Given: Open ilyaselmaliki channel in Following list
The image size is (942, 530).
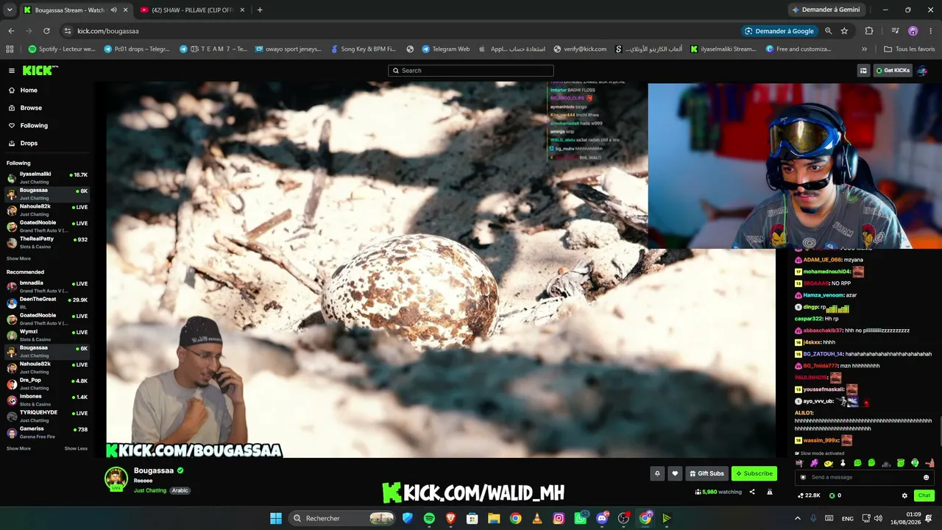Looking at the screenshot, I should coord(47,177).
